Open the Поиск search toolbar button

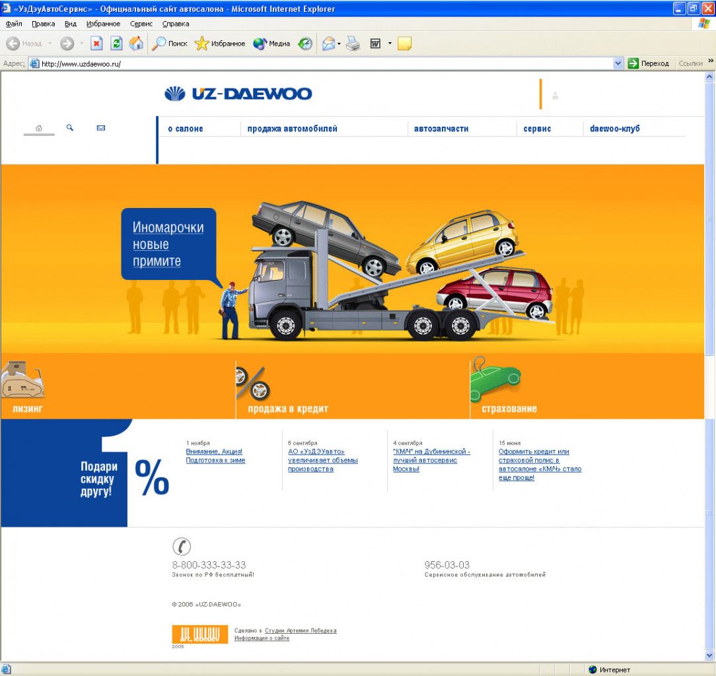[x=169, y=44]
